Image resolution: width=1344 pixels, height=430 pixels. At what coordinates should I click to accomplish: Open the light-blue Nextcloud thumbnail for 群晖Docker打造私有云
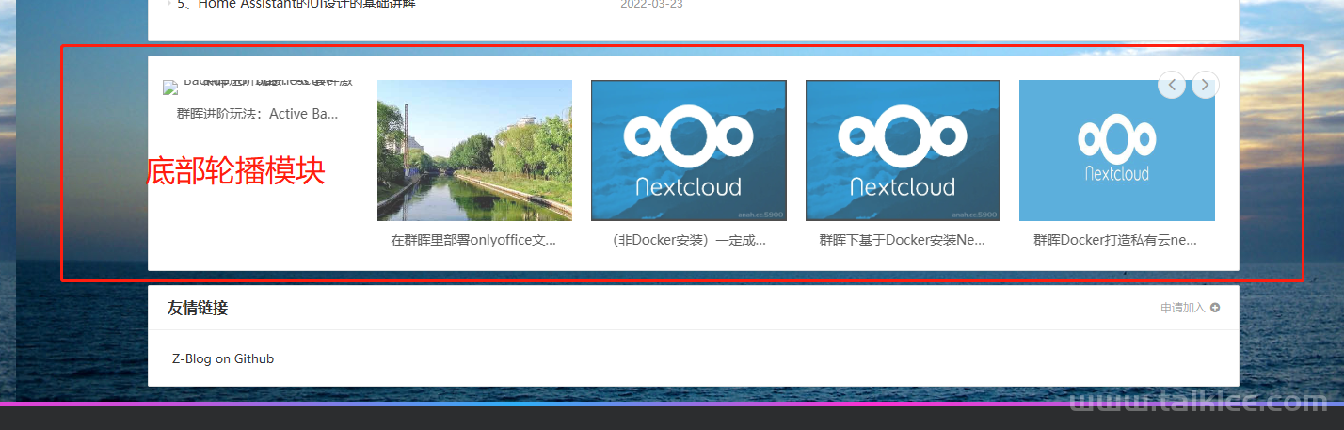click(1117, 151)
